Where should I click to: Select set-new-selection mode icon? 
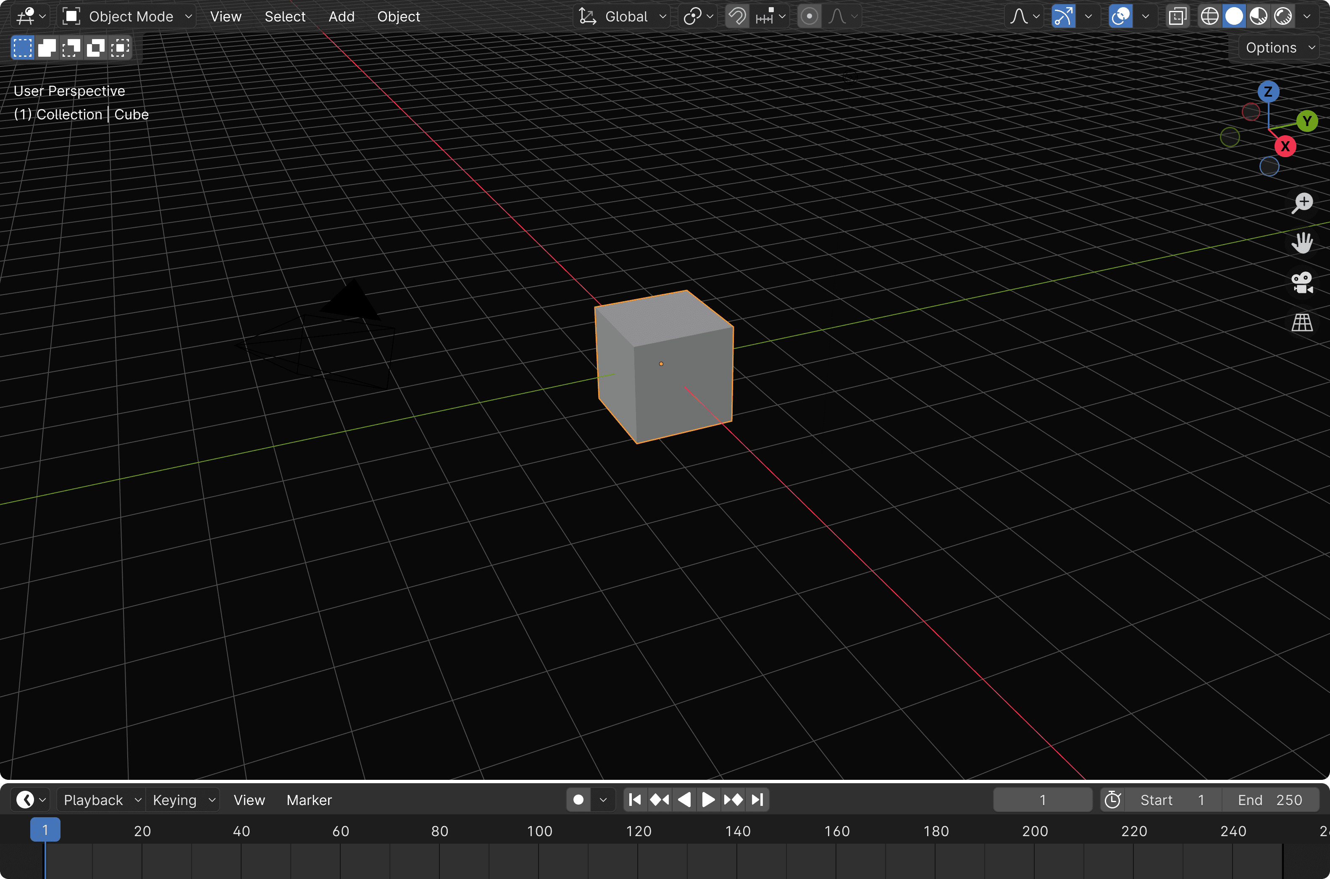[x=22, y=47]
